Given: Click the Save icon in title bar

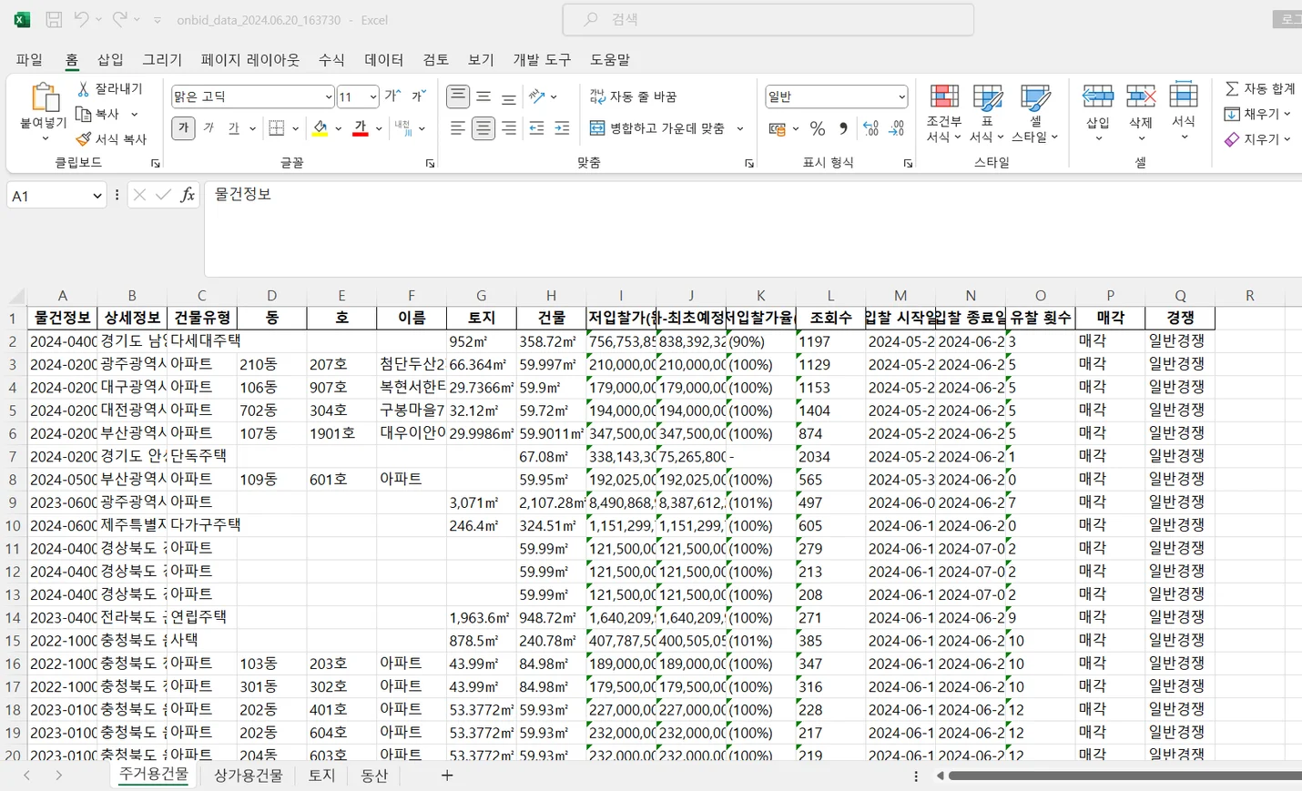Looking at the screenshot, I should click(x=54, y=19).
